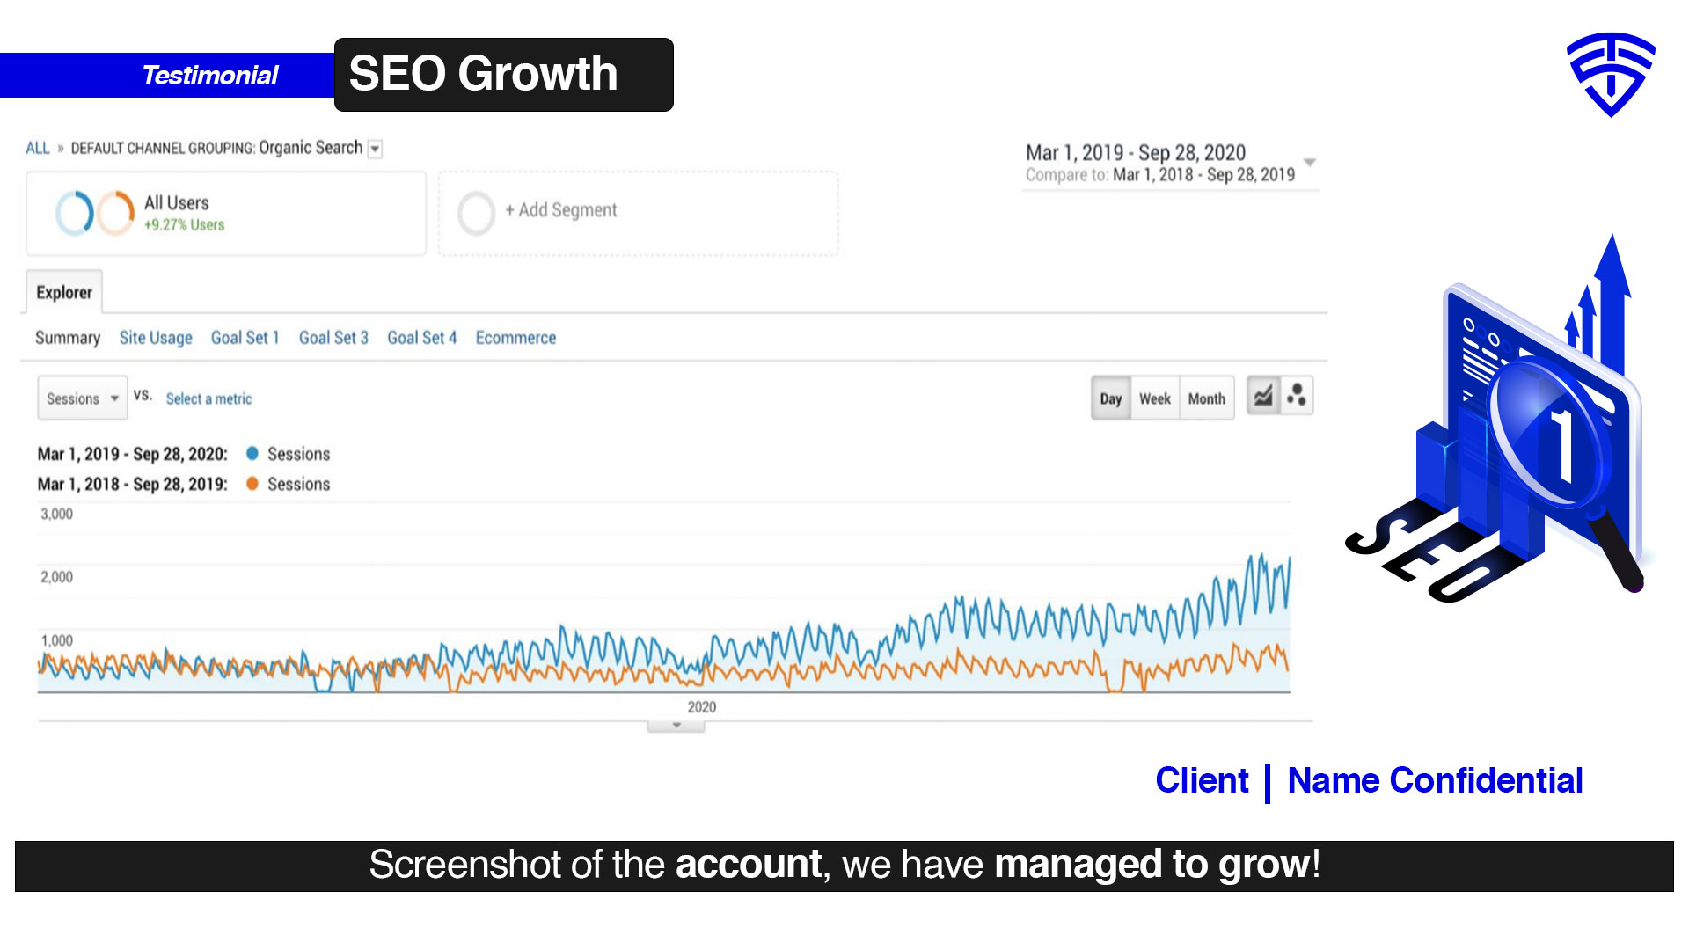Open the Site Usage tab
This screenshot has width=1689, height=950.
156,338
